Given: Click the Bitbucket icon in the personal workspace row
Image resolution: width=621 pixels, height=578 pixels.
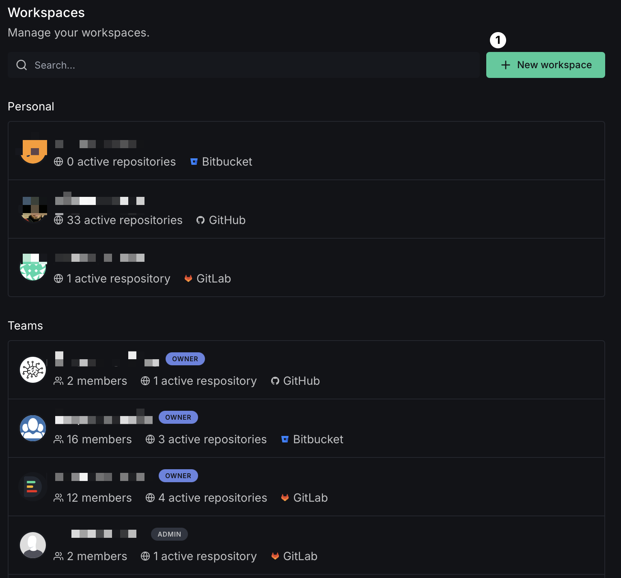Looking at the screenshot, I should (194, 162).
